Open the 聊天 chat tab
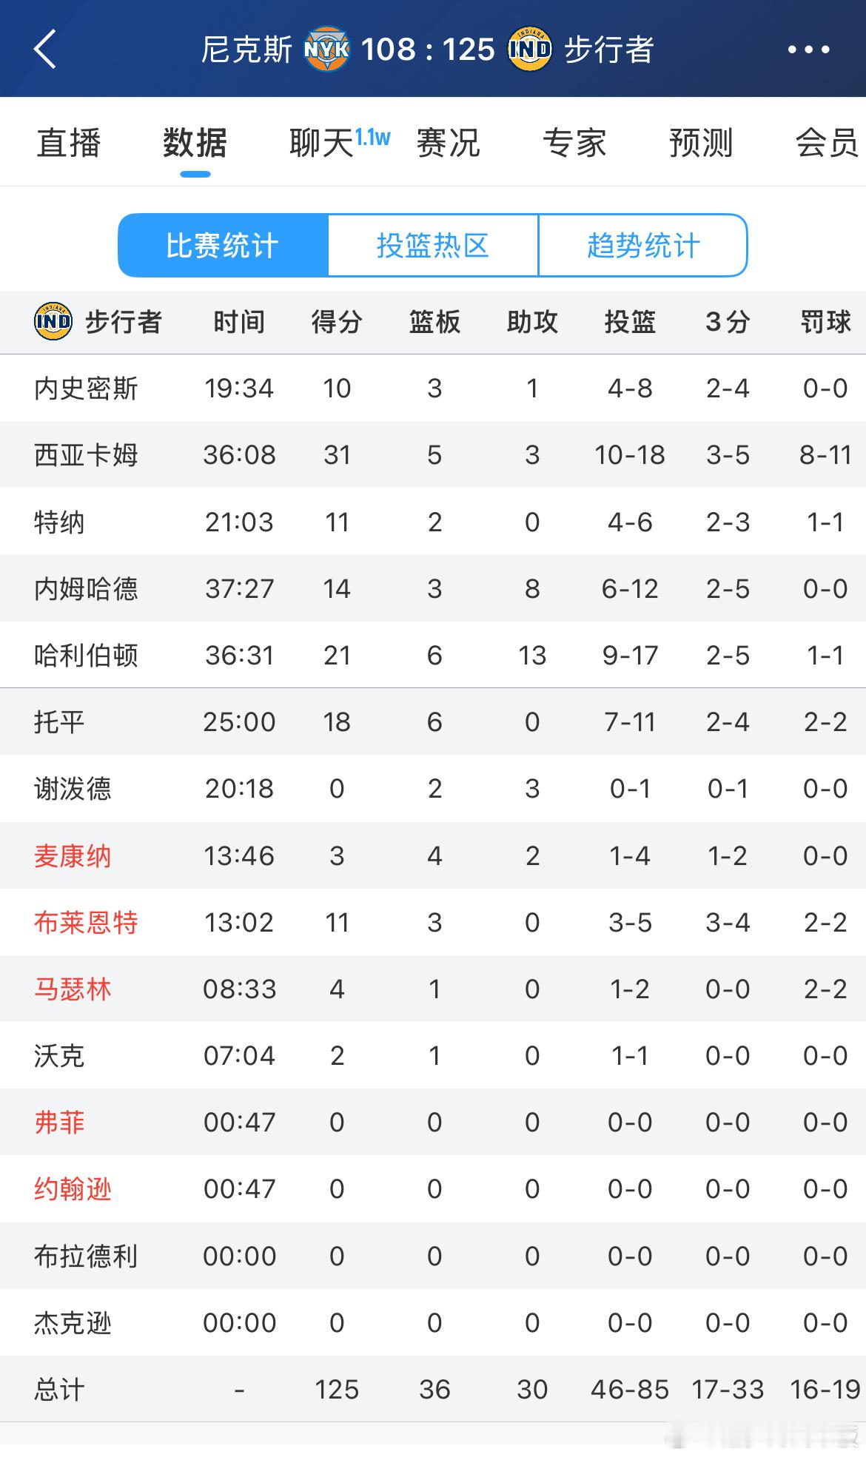The height and width of the screenshot is (1457, 866). pos(321,143)
